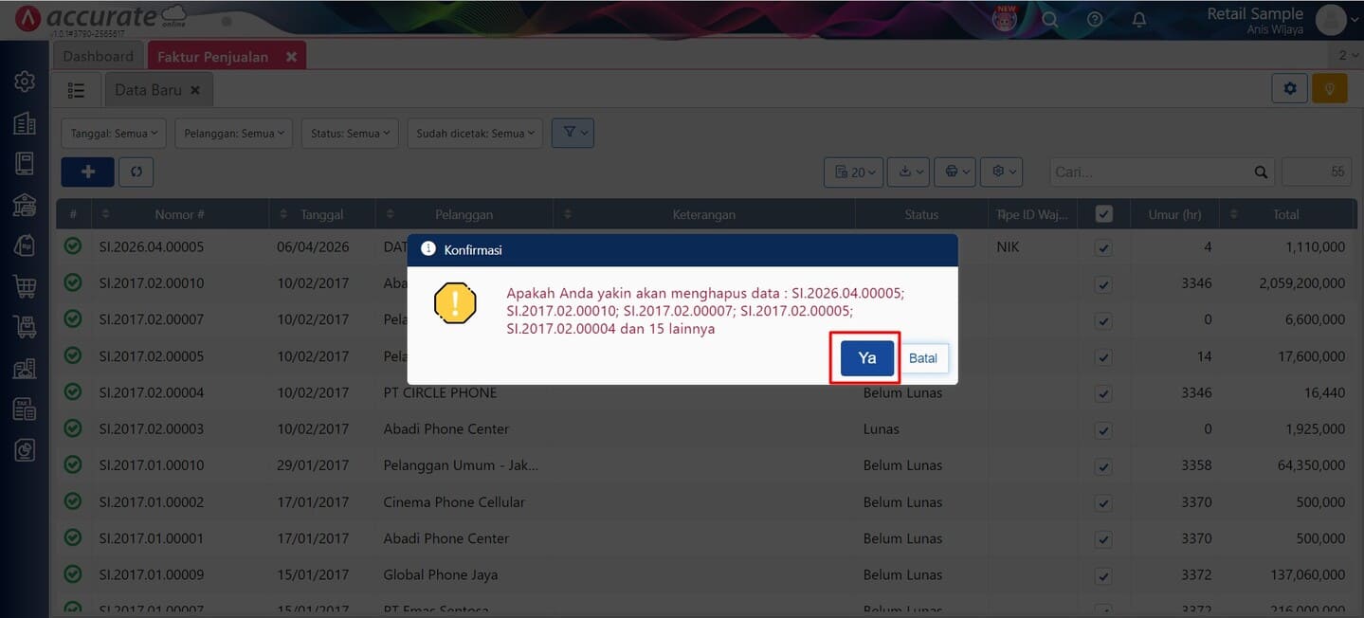Close the Faktur Penjualan tab
Screen dimensions: 1364x618
(291, 57)
